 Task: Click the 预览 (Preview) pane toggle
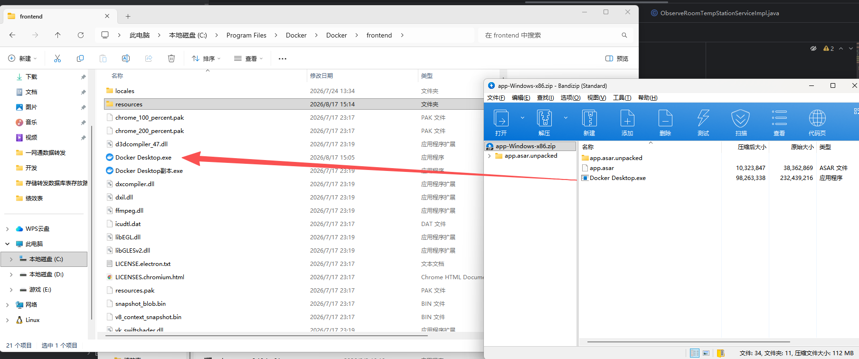pyautogui.click(x=617, y=58)
